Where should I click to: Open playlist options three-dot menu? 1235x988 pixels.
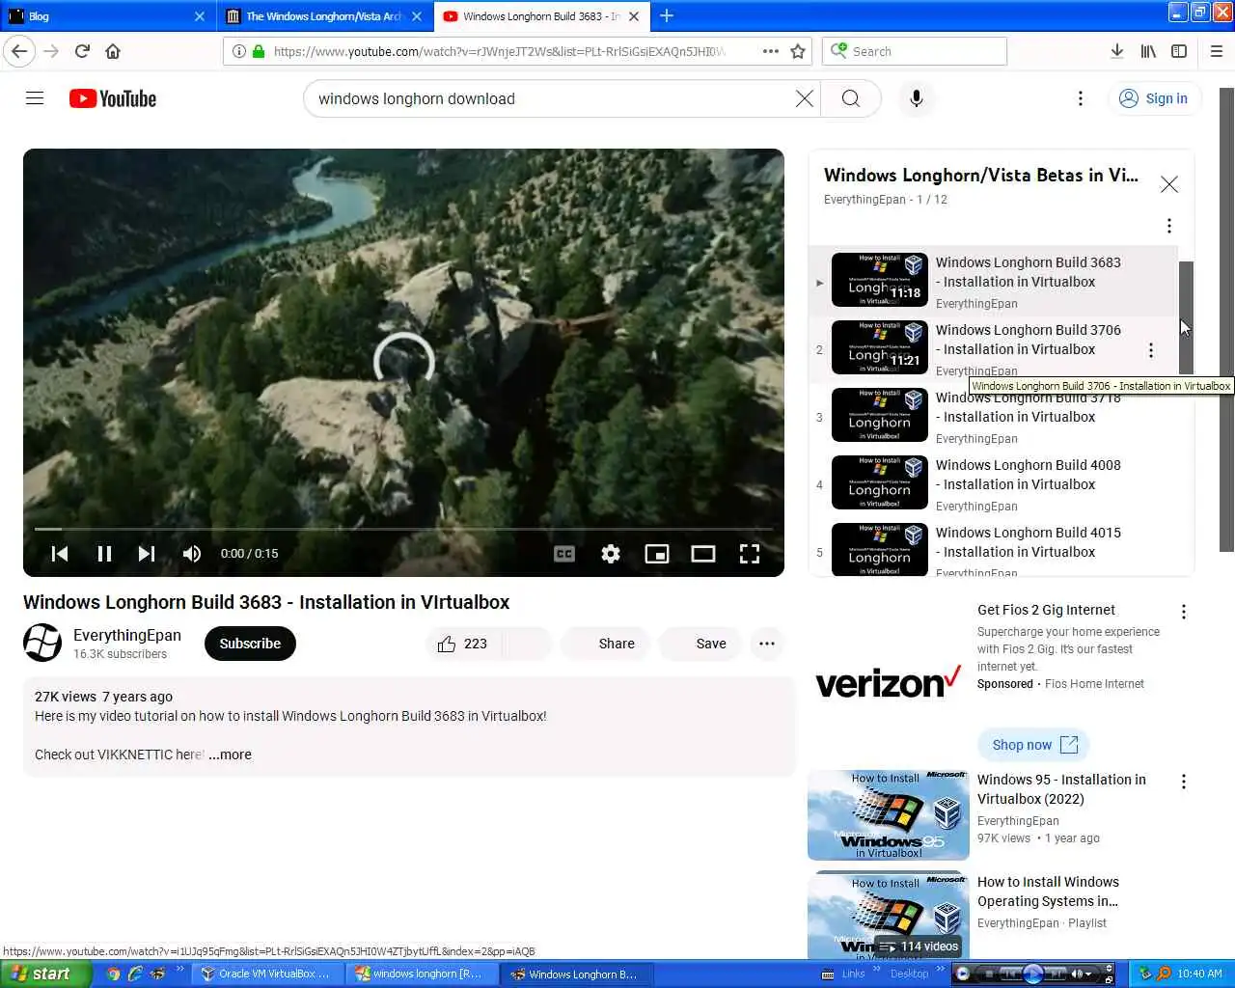point(1169,226)
